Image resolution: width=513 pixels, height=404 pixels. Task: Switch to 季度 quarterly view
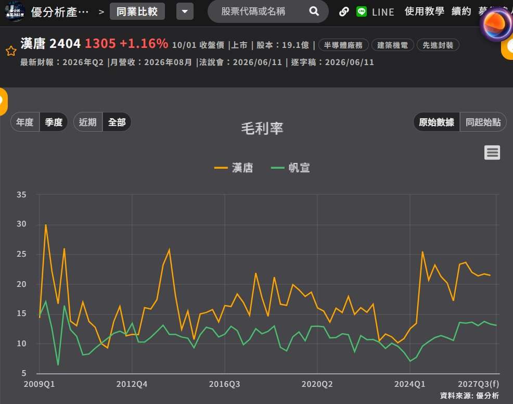[x=54, y=122]
